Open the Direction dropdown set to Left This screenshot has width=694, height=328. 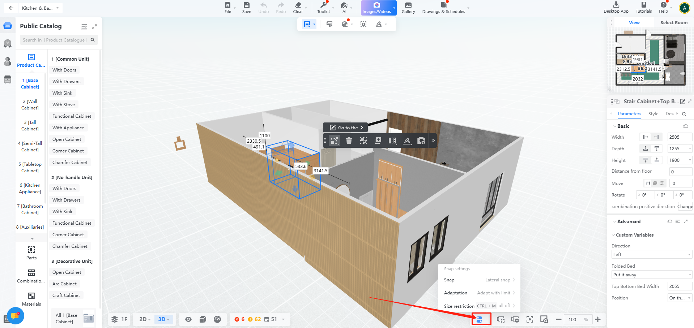tap(651, 255)
